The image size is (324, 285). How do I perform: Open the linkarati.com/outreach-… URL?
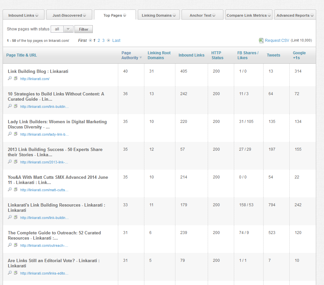coord(44,245)
